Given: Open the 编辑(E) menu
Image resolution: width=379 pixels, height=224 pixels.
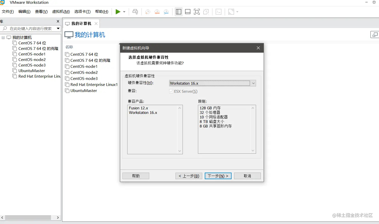Looking at the screenshot, I should 24,12.
